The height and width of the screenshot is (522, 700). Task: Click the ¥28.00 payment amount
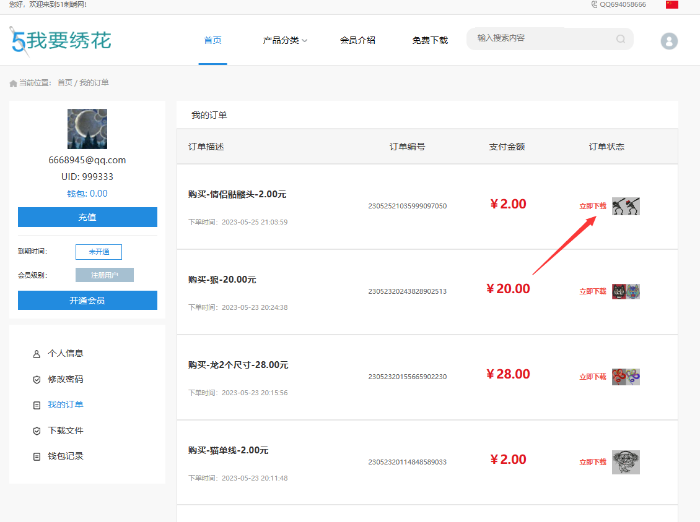point(508,374)
